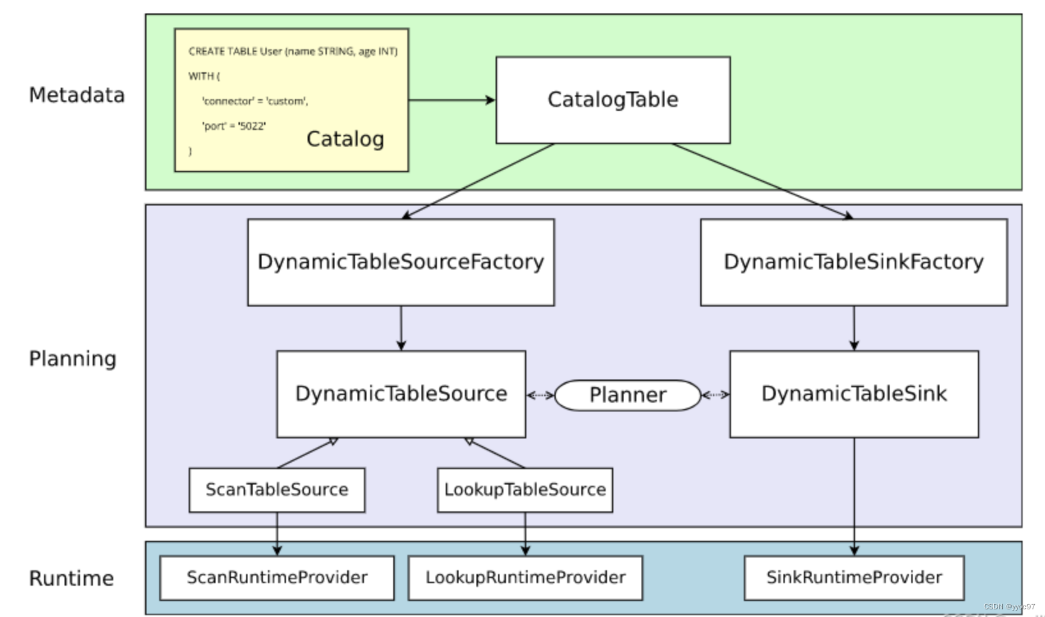
Task: Click the CatalogTable box
Action: 613,100
